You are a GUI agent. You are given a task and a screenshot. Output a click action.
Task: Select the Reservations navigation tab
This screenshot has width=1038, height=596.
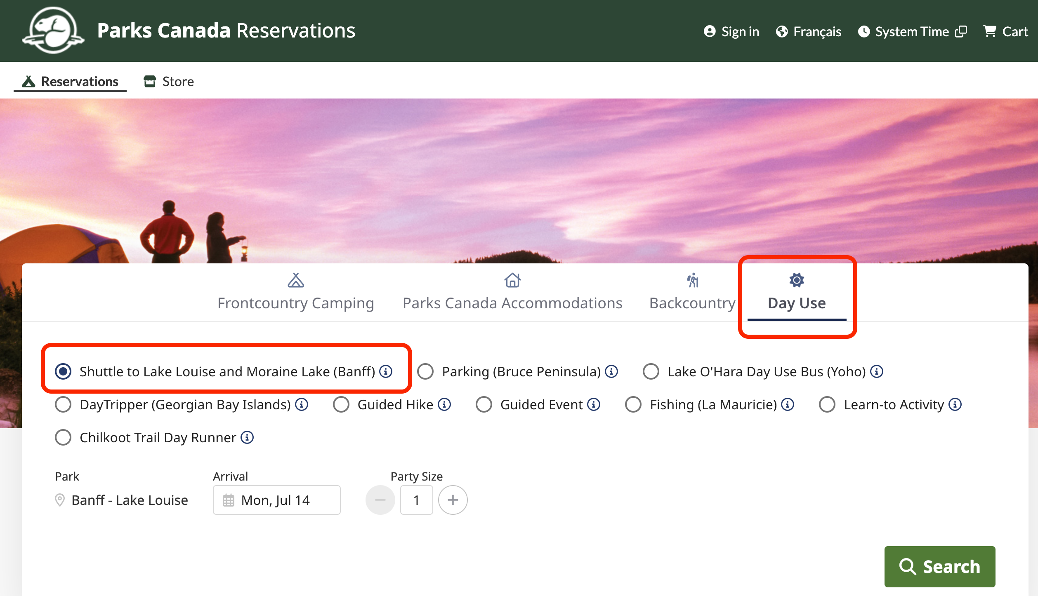click(x=70, y=81)
